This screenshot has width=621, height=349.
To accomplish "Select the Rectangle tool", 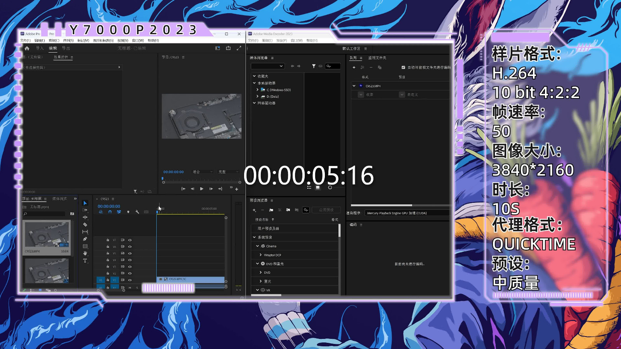I will point(85,246).
